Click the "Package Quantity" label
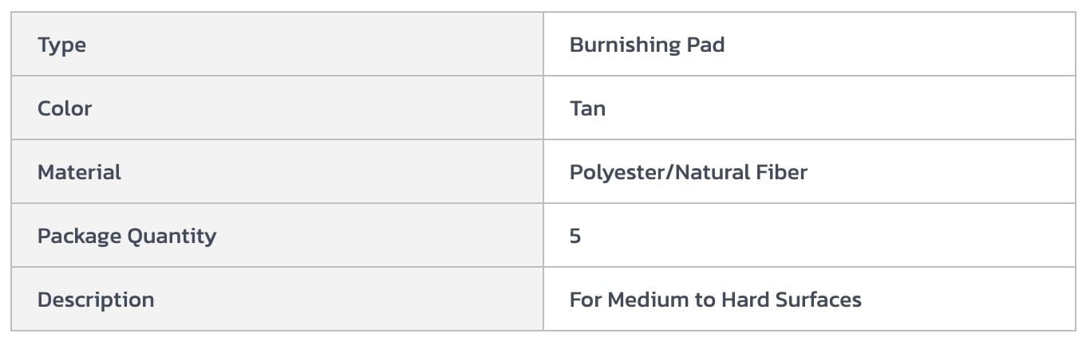This screenshot has width=1086, height=345. point(126,236)
